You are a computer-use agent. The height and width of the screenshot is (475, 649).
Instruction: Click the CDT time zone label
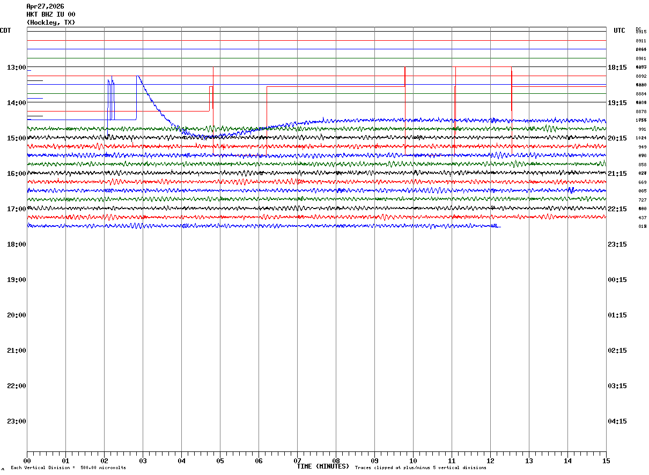pyautogui.click(x=5, y=31)
